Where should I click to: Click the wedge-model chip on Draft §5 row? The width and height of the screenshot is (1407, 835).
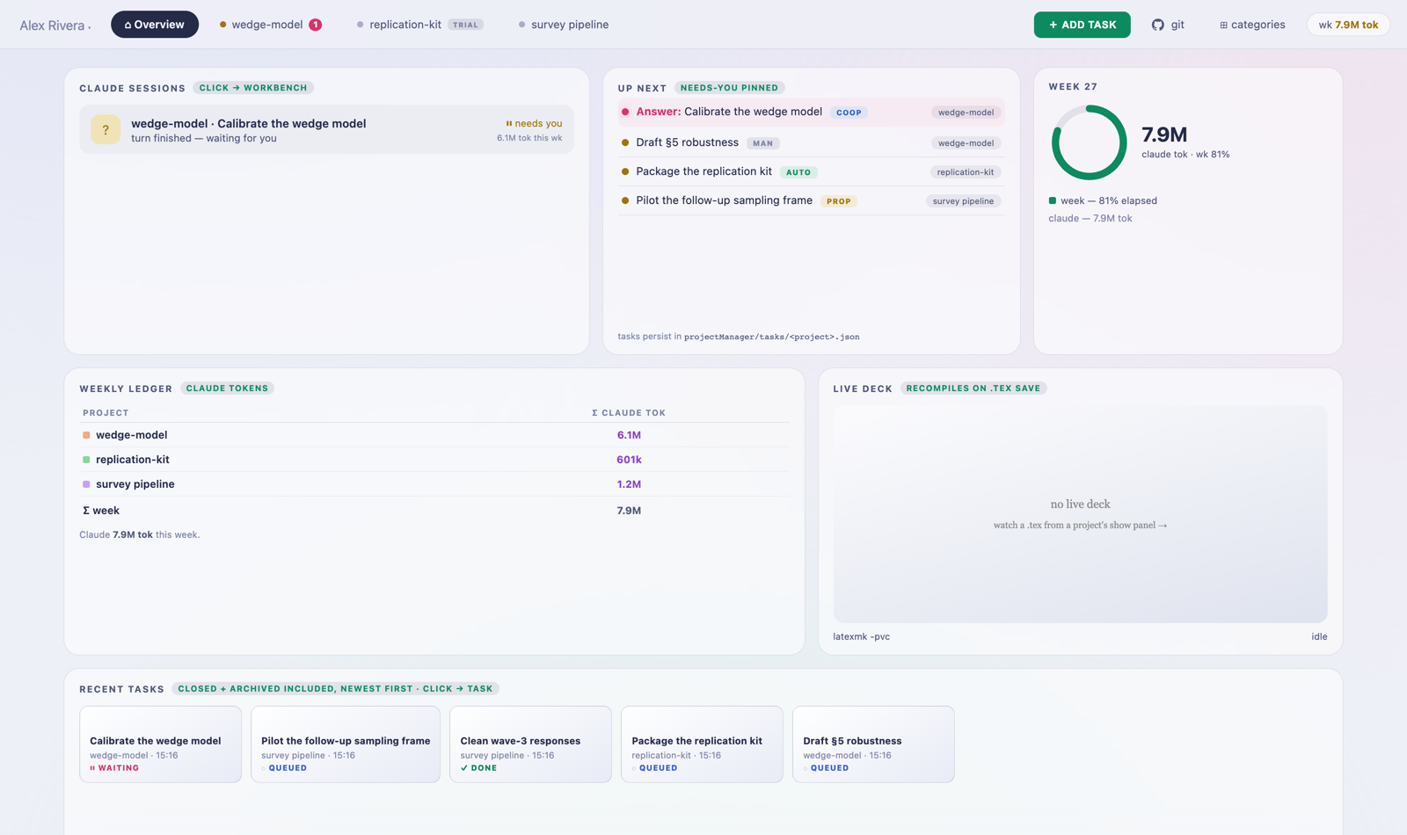click(x=966, y=143)
